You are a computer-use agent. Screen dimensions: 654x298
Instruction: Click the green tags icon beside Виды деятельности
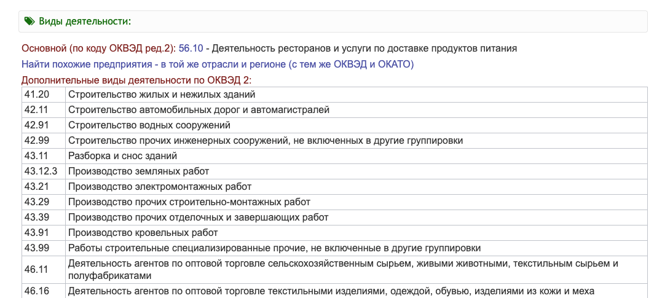tap(30, 22)
